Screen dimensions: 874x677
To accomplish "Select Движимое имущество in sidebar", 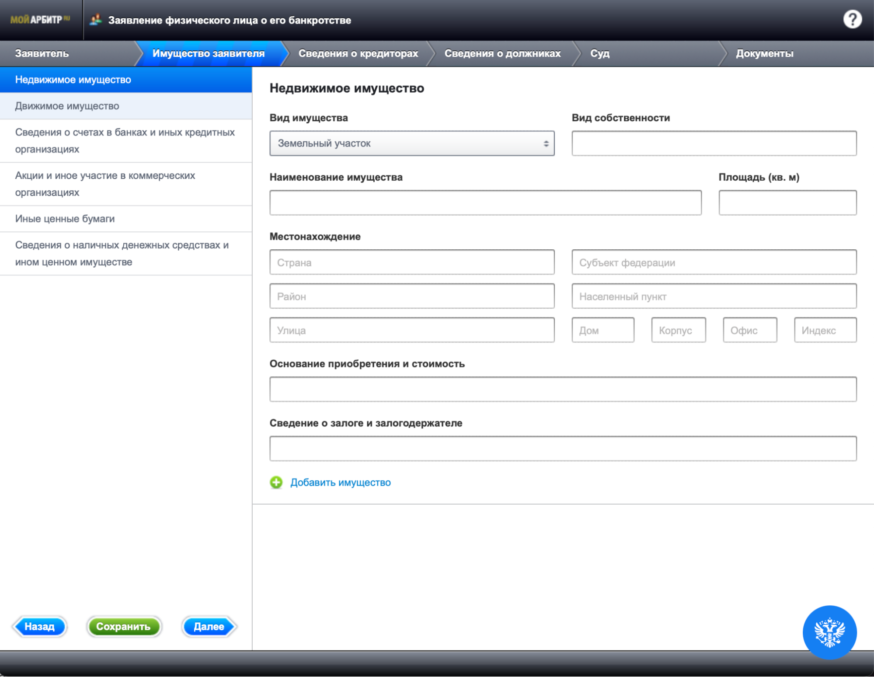I will coord(67,106).
